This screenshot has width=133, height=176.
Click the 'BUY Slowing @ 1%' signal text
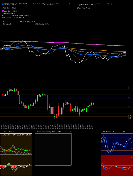pyautogui.click(x=42, y=24)
